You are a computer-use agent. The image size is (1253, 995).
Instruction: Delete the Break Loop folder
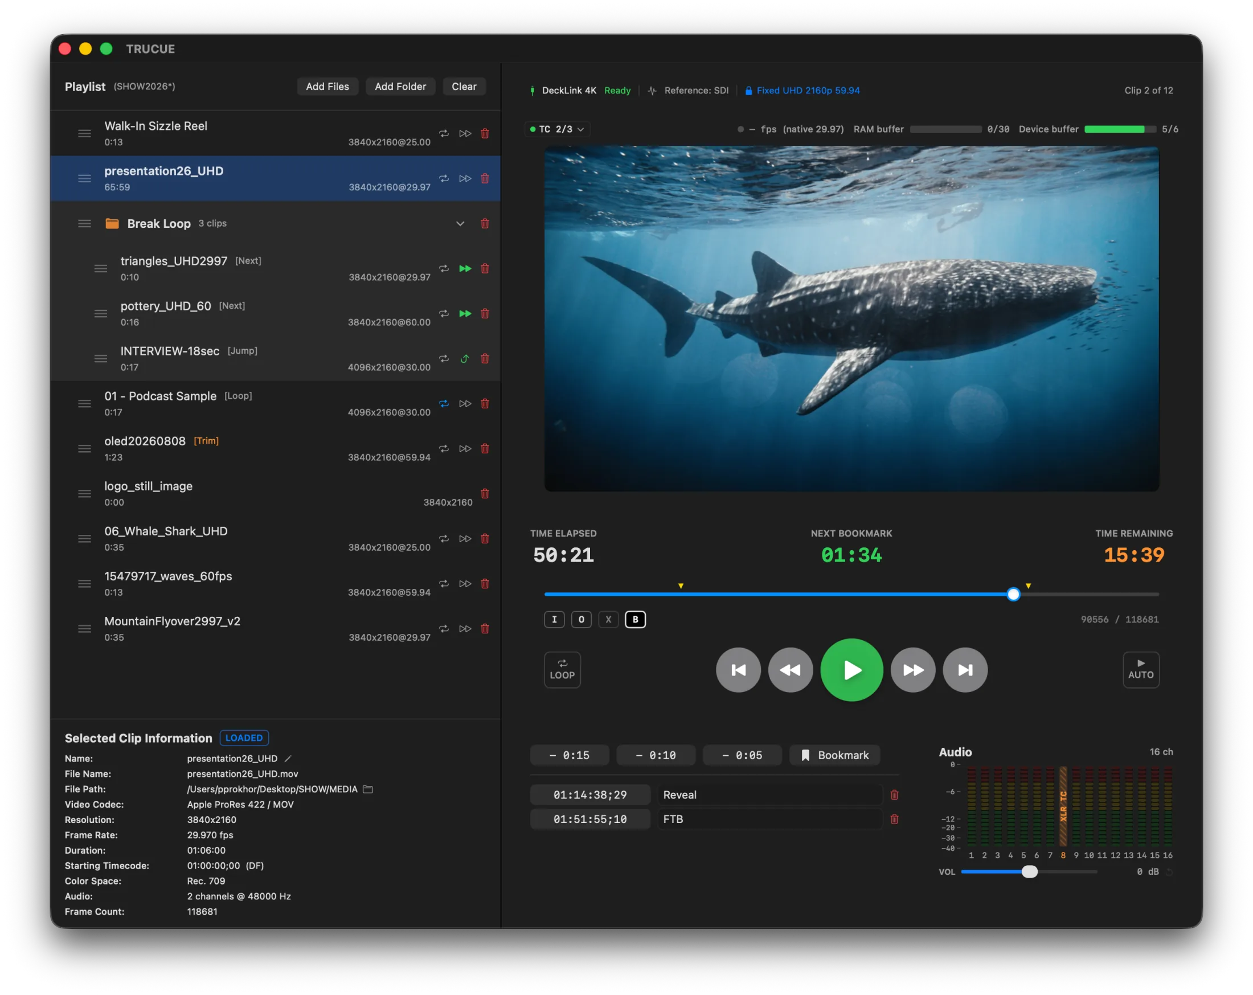[x=485, y=223]
